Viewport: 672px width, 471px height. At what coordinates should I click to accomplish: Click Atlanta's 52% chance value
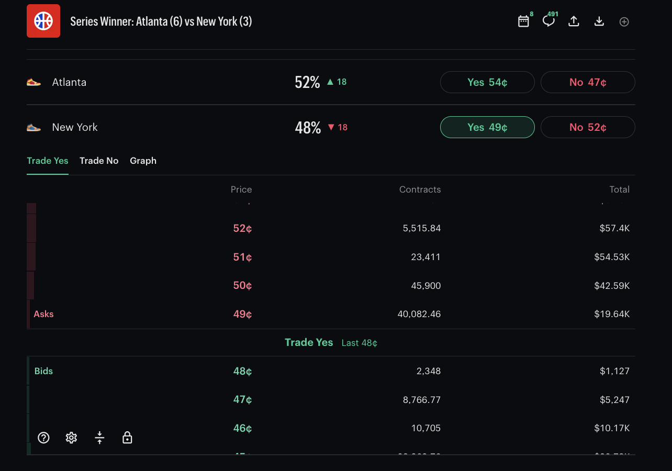click(307, 82)
